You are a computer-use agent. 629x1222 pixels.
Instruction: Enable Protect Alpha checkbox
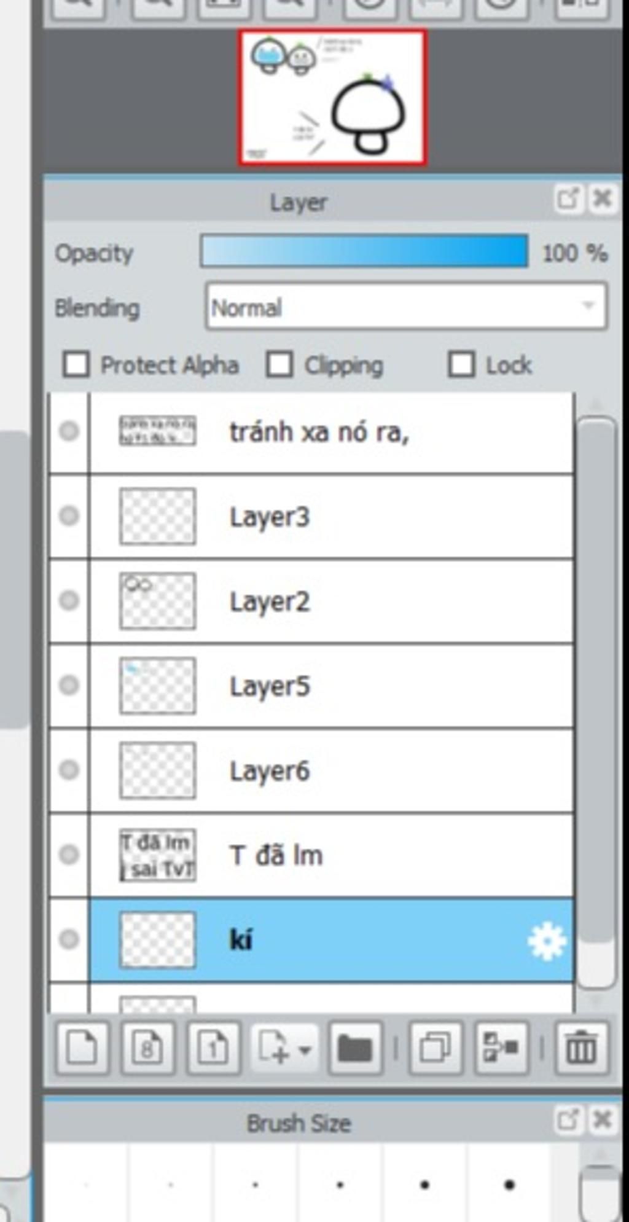(76, 364)
